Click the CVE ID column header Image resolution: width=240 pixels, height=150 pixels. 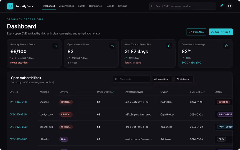[x=14, y=92]
